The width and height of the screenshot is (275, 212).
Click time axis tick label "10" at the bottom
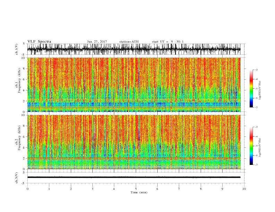click(x=244, y=189)
